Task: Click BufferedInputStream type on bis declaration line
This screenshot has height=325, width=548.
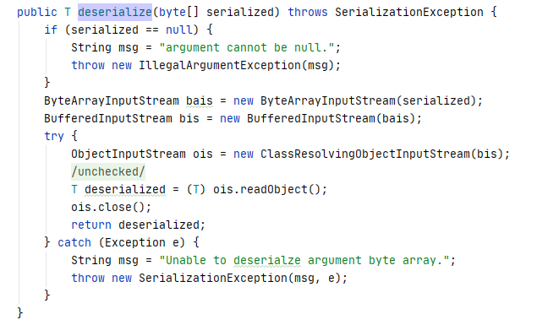Action: coord(108,118)
